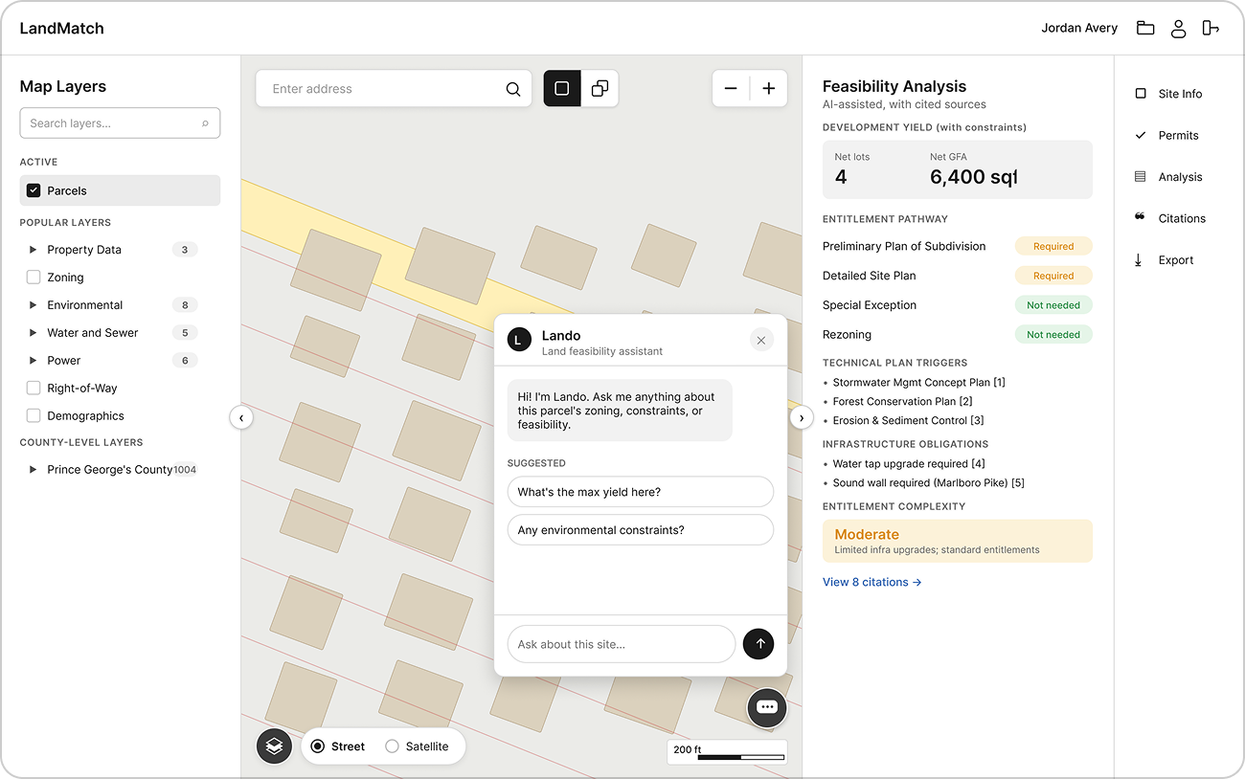Close the Lando assistant panel

[x=761, y=340]
